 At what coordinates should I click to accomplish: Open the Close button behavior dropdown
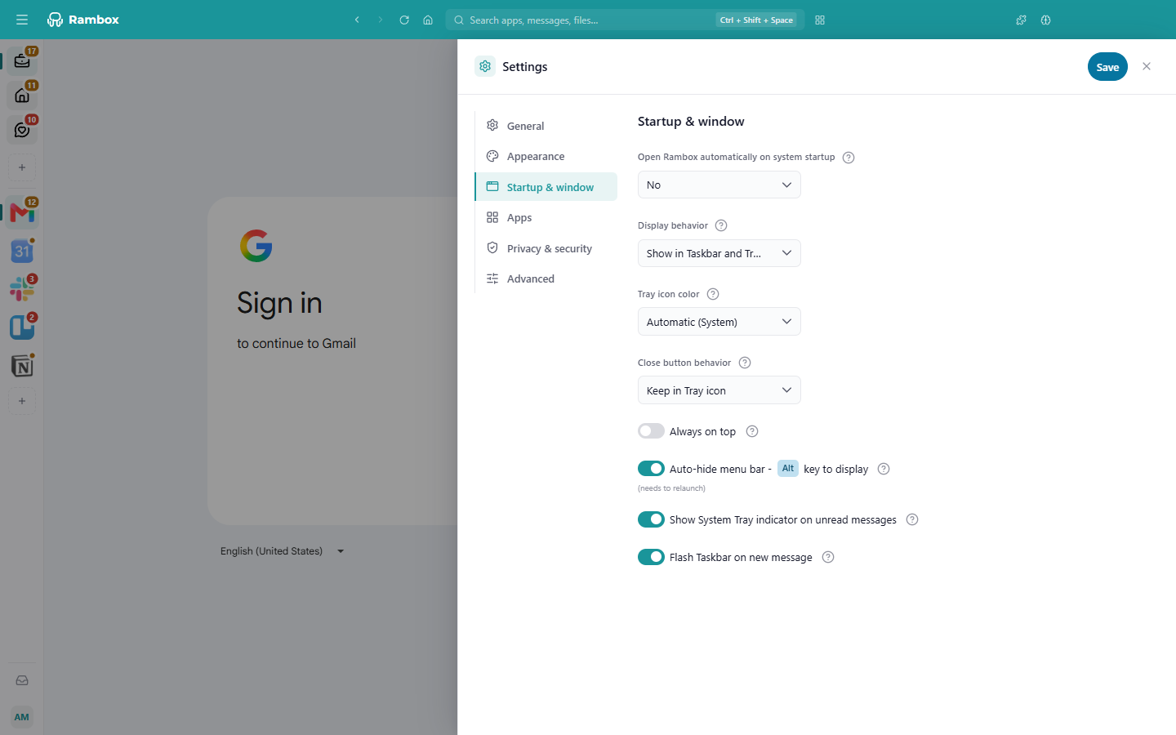719,390
